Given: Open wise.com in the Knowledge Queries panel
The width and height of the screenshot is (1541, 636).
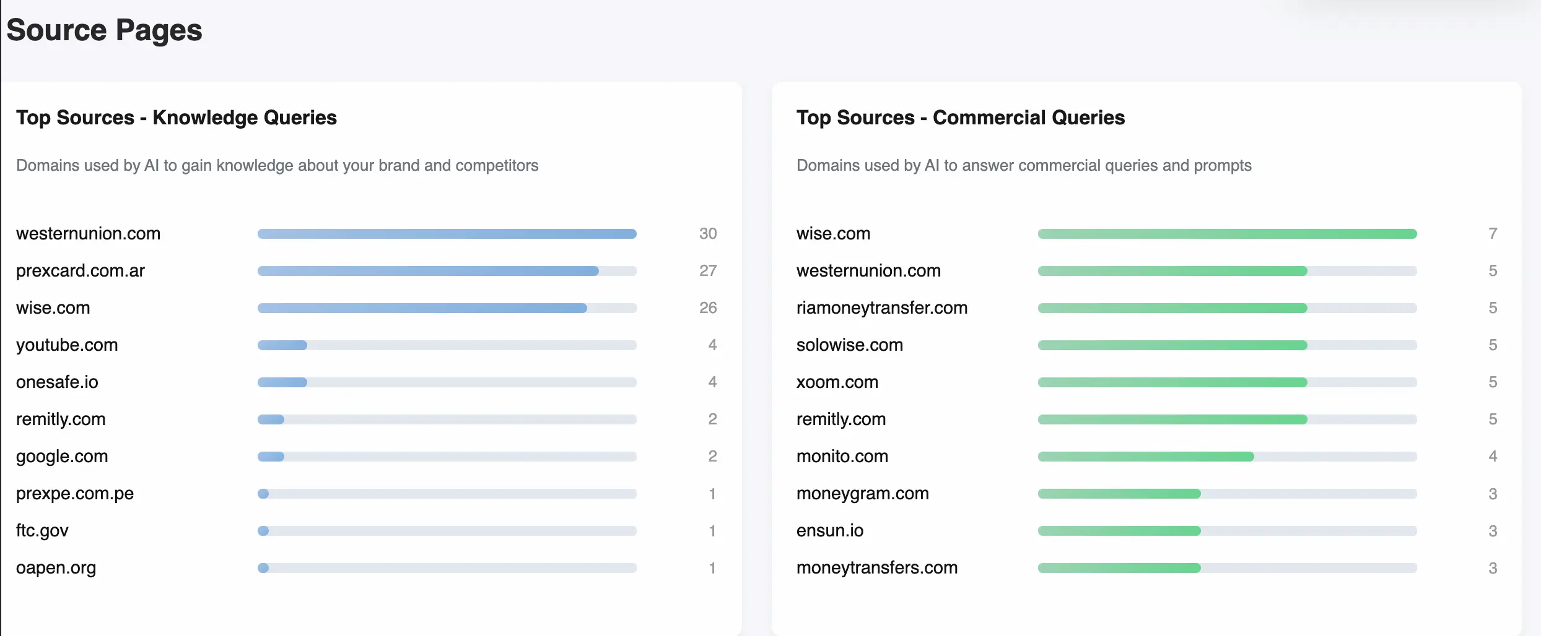Looking at the screenshot, I should [x=53, y=307].
